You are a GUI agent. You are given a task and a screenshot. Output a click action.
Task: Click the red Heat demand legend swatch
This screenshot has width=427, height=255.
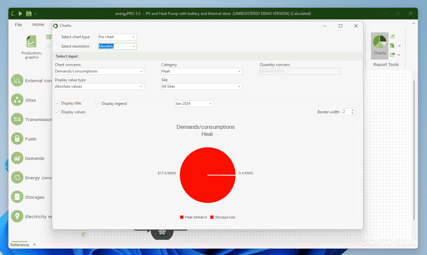(x=182, y=217)
